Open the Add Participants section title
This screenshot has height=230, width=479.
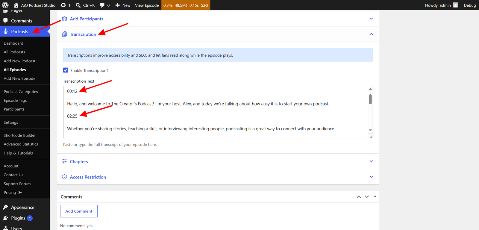point(87,19)
